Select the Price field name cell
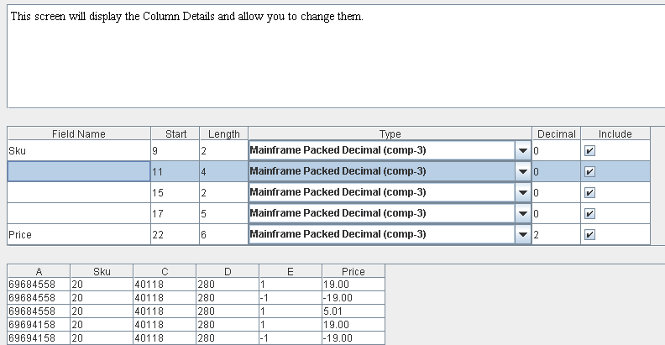 point(79,235)
